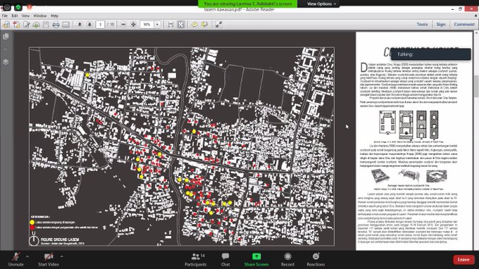
Task: Zoom in with the plus button
Action: pos(133,25)
